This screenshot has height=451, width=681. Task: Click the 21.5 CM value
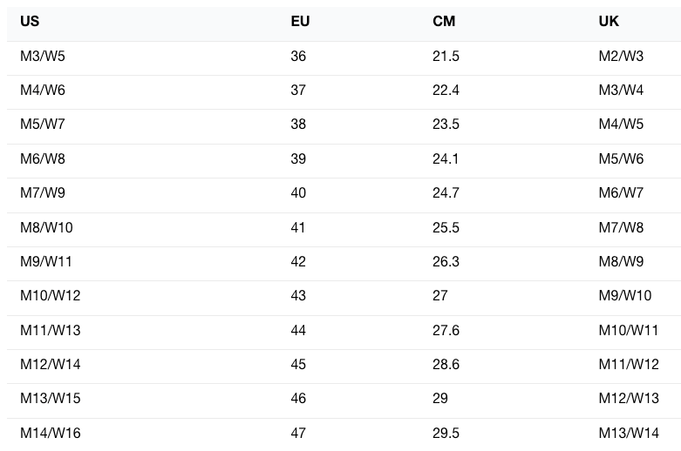point(446,57)
